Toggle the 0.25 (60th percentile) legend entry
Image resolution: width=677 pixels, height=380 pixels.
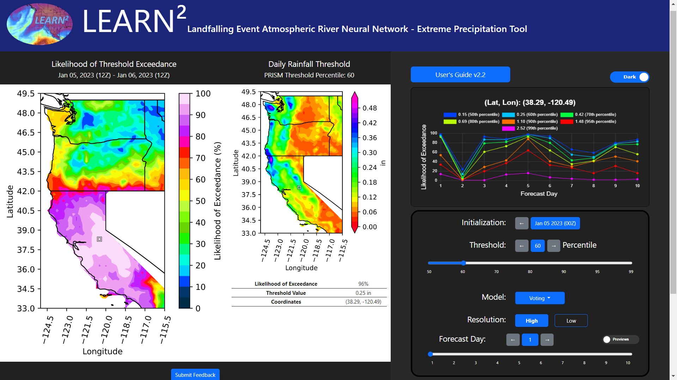coord(530,115)
